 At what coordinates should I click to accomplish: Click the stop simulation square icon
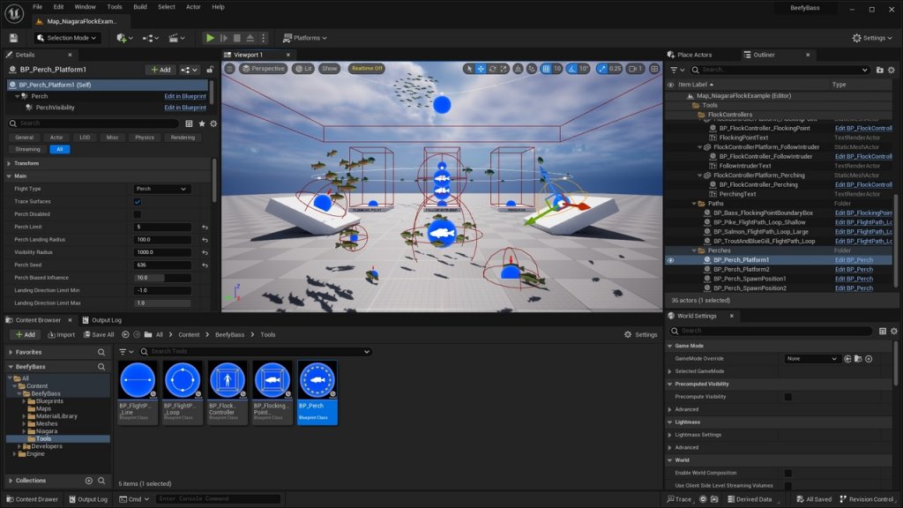click(236, 38)
